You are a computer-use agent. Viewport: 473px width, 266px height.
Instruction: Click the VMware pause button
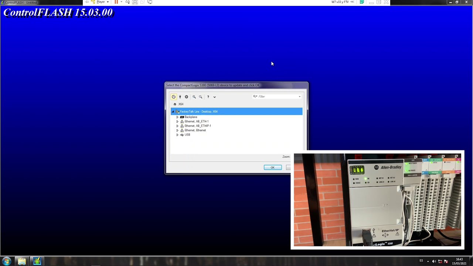[x=116, y=2]
